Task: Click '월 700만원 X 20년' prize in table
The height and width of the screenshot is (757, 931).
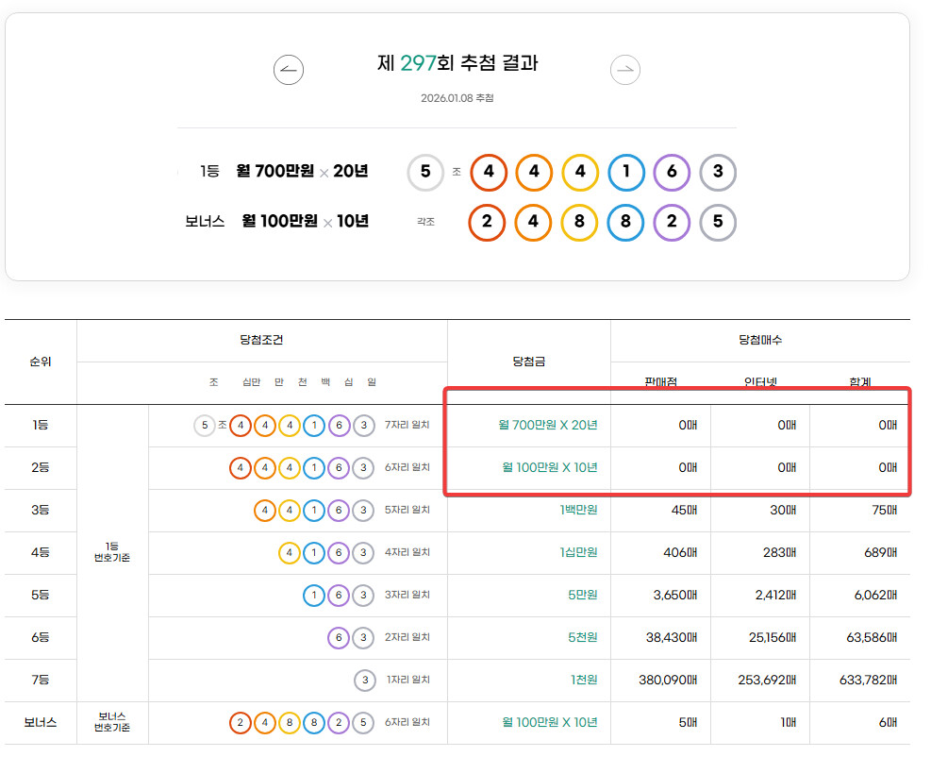Action: (x=547, y=425)
